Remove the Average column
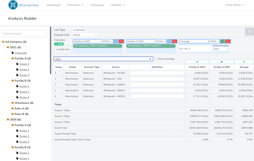 (x=228, y=41)
